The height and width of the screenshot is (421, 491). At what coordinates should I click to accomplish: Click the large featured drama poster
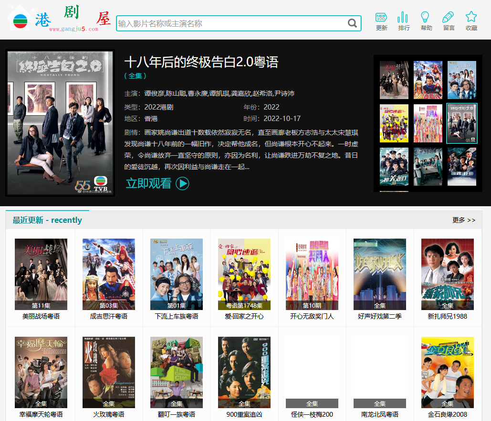tap(60, 123)
